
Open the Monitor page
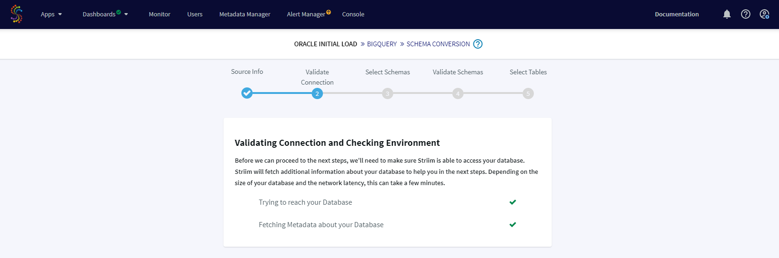click(159, 14)
